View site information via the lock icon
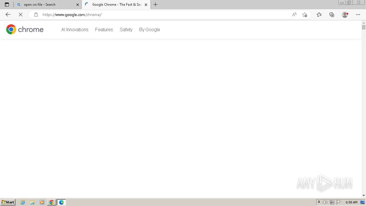The image size is (366, 206). (36, 15)
